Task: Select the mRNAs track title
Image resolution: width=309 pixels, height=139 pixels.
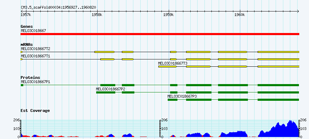Action: click(27, 44)
